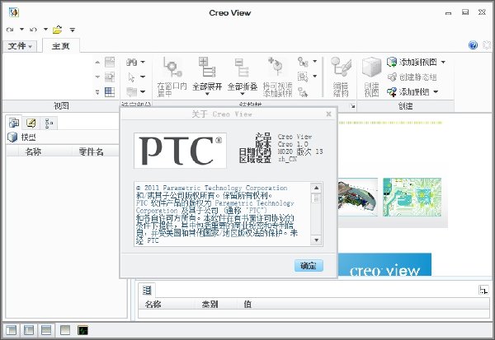The image size is (495, 340).
Task: Open 添加到视图 dropdown arrow
Action: pos(443,62)
